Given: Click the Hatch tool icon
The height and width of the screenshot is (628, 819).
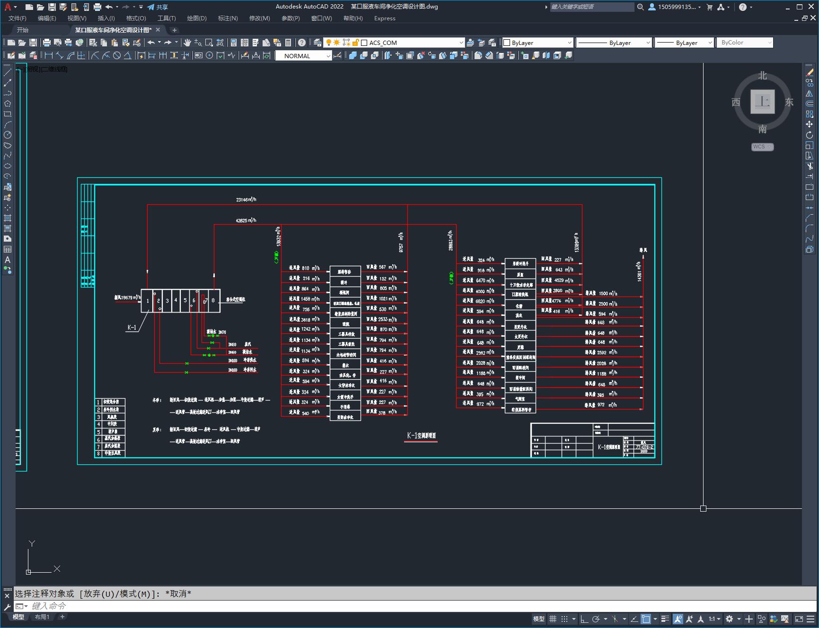Looking at the screenshot, I should [x=7, y=218].
